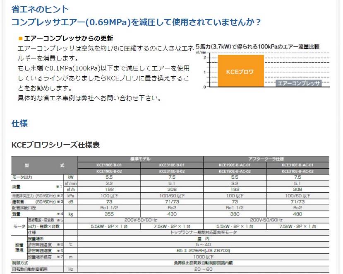Click the table title "KCEブロワシリーズ仕様表"
The width and height of the screenshot is (343, 274).
coord(55,145)
